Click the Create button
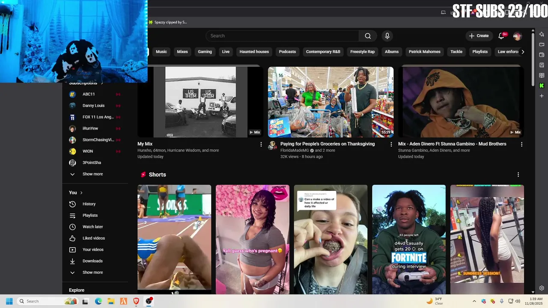Image resolution: width=548 pixels, height=308 pixels. 479,36
